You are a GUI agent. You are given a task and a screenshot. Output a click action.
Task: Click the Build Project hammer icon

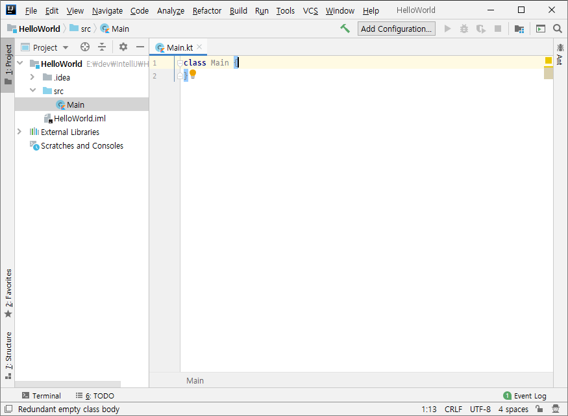pyautogui.click(x=345, y=29)
